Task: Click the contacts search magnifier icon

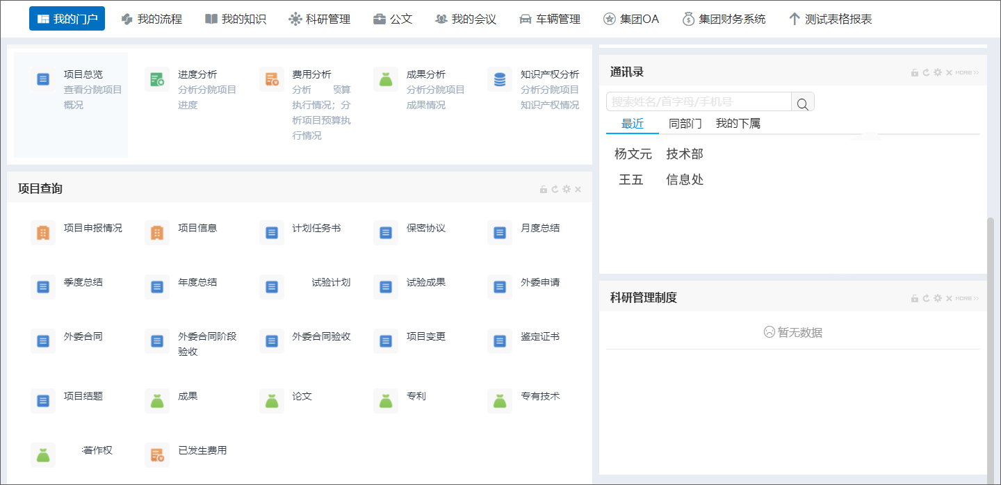Action: (803, 101)
